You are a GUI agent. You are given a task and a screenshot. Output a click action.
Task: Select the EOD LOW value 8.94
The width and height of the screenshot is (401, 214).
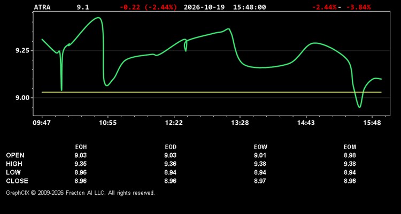(171, 172)
